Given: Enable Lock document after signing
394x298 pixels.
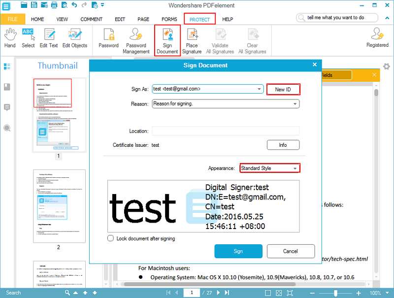Looking at the screenshot, I should 111,238.
